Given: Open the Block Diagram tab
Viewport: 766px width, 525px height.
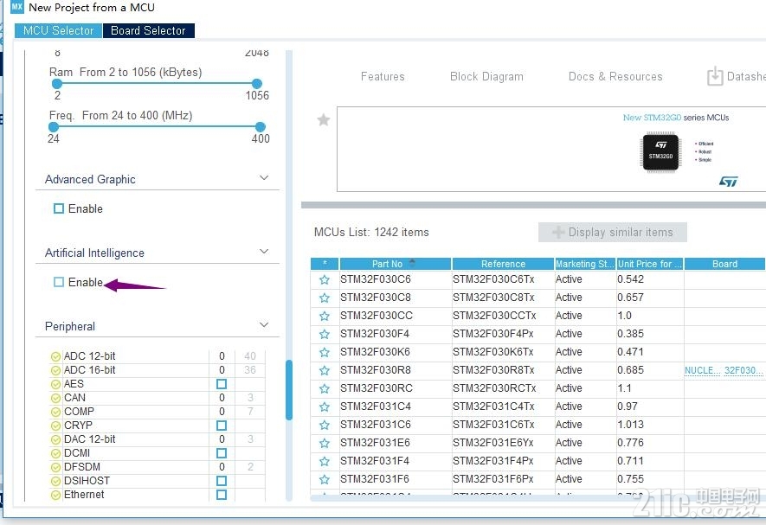Looking at the screenshot, I should coord(486,77).
